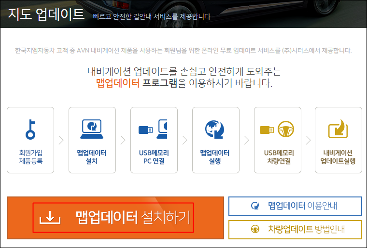Image resolution: width=367 pixels, height=248 pixels.
Task: Click the chevron between USB메모리 PC 연결 and 맵업데이터 실행 cards
Action: tap(184, 140)
